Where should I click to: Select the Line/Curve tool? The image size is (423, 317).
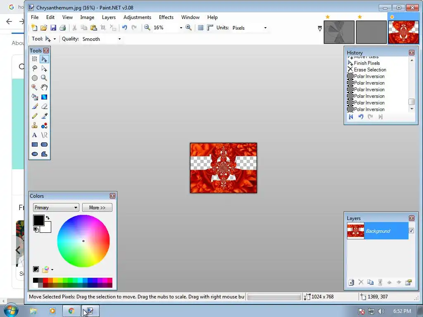(x=44, y=135)
